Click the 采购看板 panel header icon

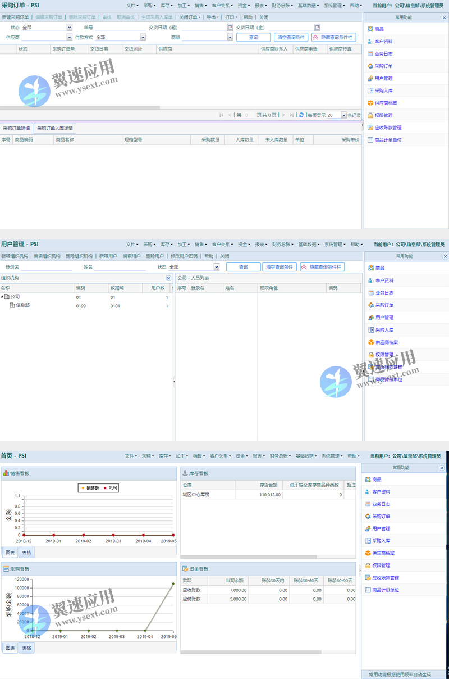click(x=6, y=569)
